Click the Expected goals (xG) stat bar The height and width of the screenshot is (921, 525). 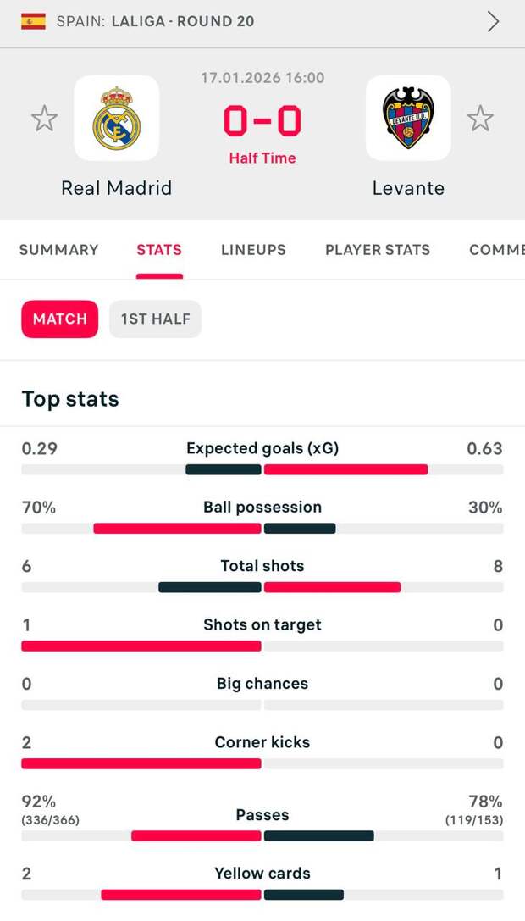(262, 469)
